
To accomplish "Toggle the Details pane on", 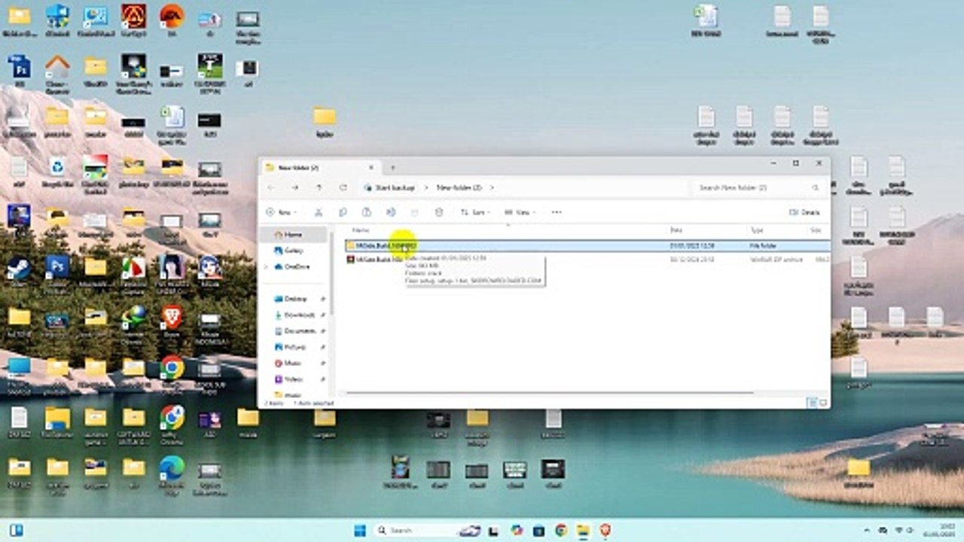I will [804, 212].
